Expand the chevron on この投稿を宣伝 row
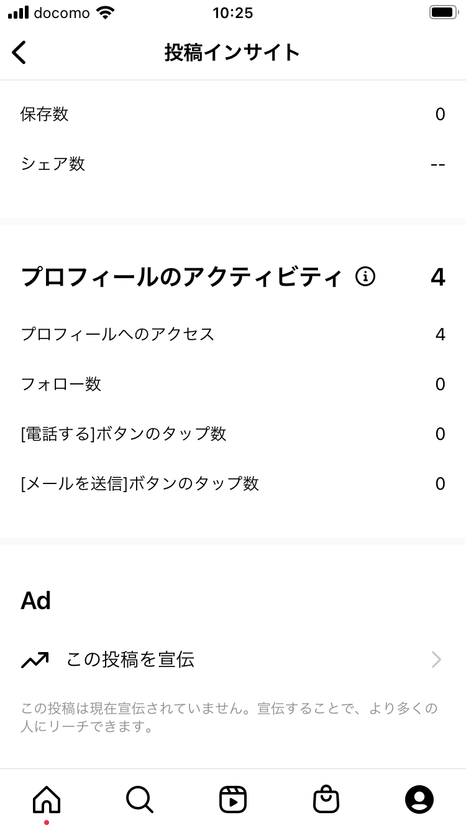Viewport: 466px width, 830px height. pyautogui.click(x=437, y=660)
